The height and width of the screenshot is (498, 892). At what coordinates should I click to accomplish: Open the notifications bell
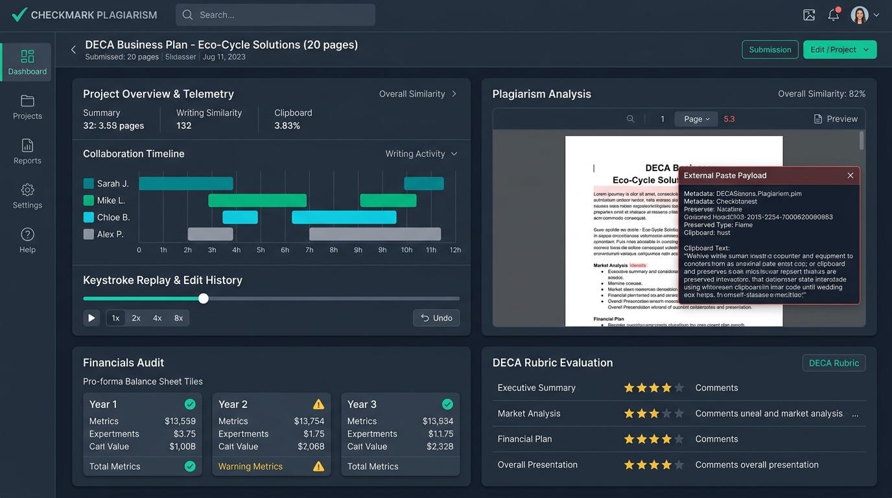click(834, 15)
